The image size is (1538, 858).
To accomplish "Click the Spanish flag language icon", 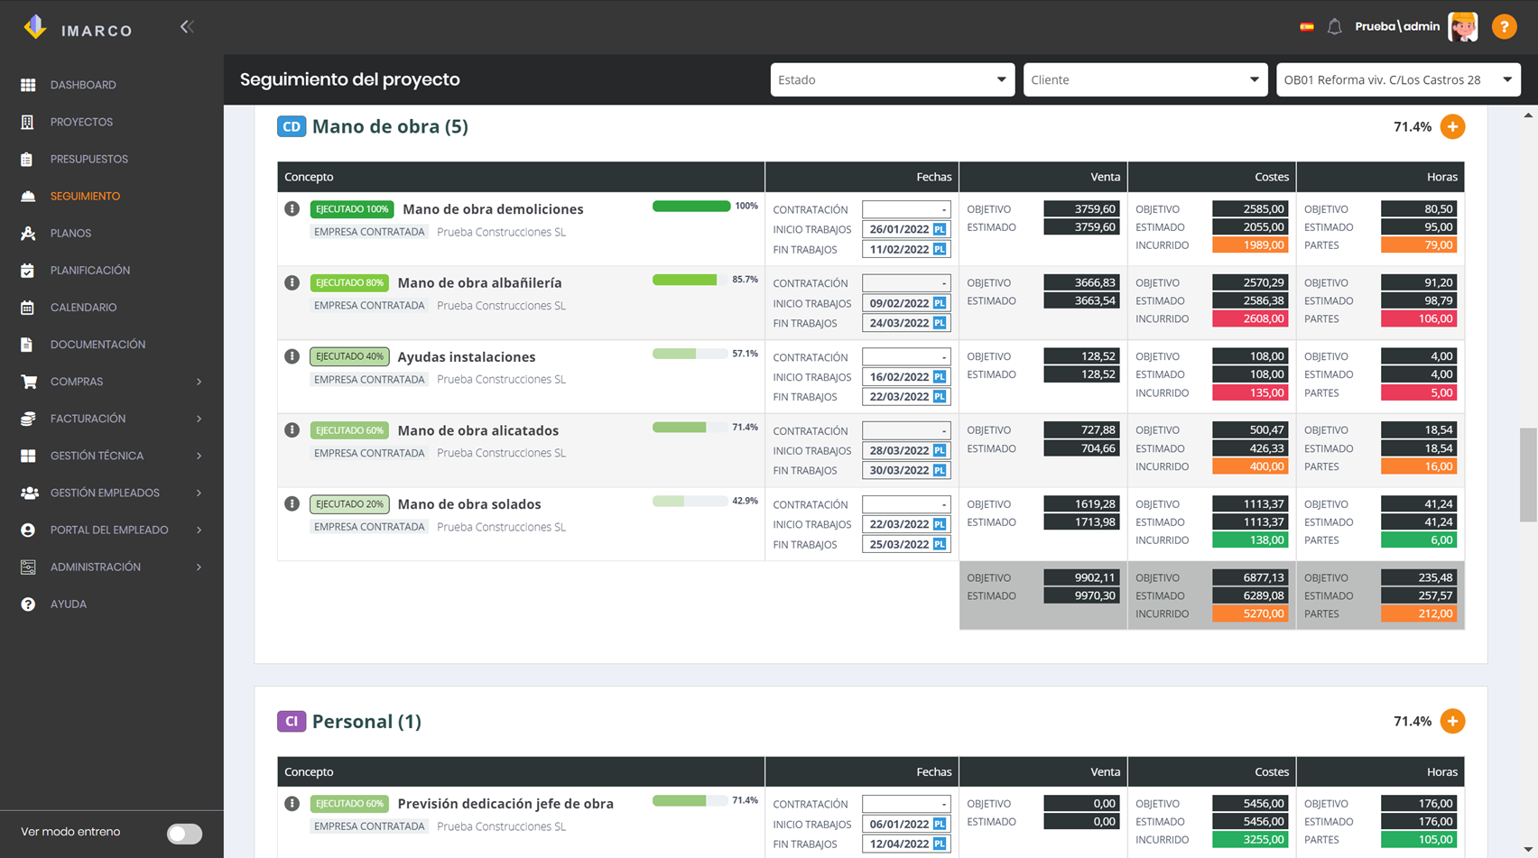I will coord(1306,27).
